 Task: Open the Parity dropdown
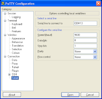[x=95, y=52]
